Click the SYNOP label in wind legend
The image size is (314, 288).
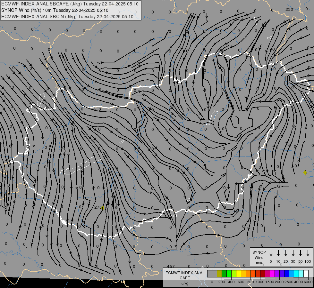click(x=259, y=252)
